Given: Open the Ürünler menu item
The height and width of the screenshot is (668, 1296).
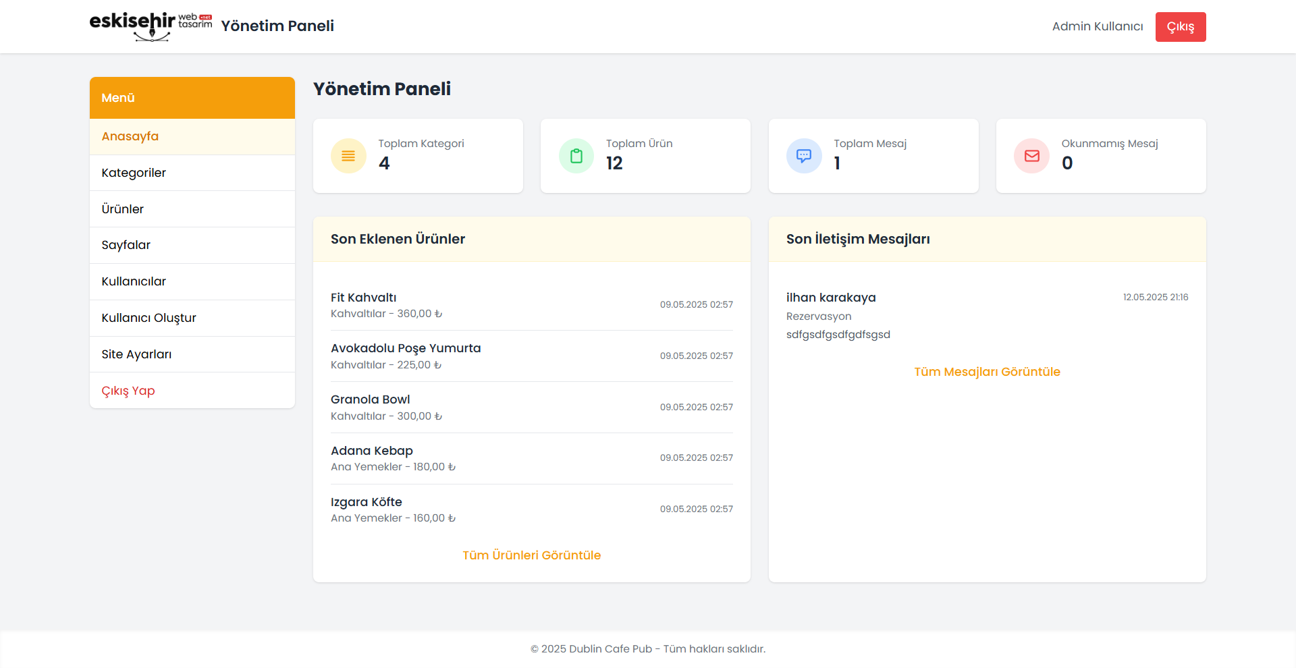Looking at the screenshot, I should (x=123, y=209).
